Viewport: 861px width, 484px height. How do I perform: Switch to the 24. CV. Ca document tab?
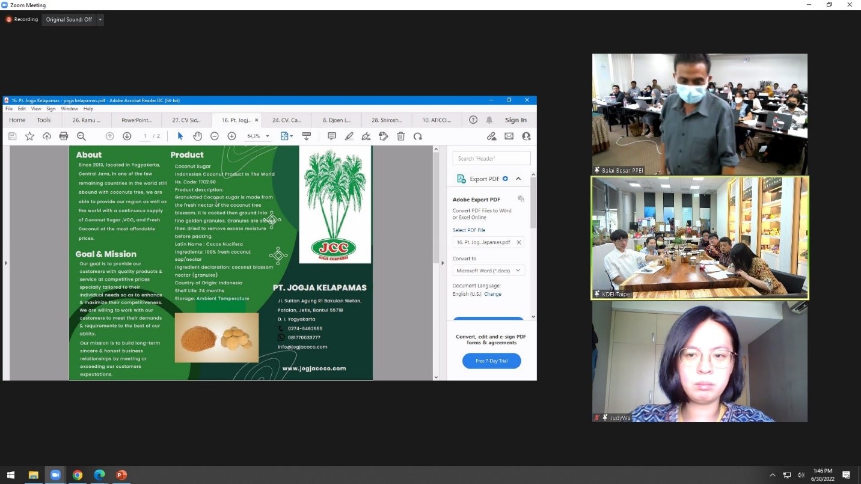click(x=287, y=120)
